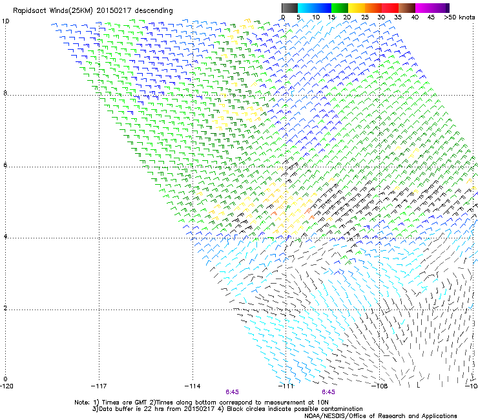Click the chart title 'Rapidsact Winds(25KM) 20150217 descending'
This screenshot has width=478, height=420.
[x=92, y=11]
